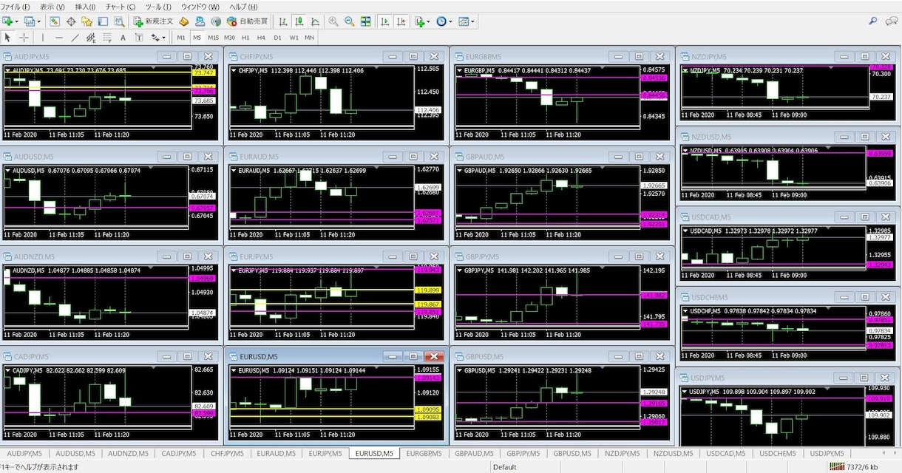Viewport: 902px width, 473px height.
Task: Click the 新規注文 new order button
Action: (155, 21)
